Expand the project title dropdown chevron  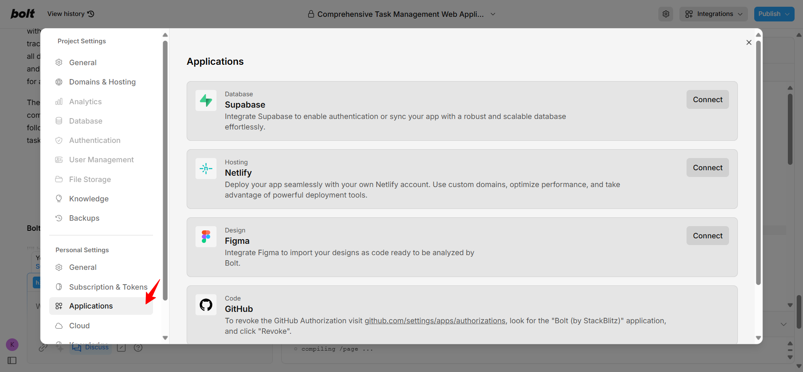493,14
